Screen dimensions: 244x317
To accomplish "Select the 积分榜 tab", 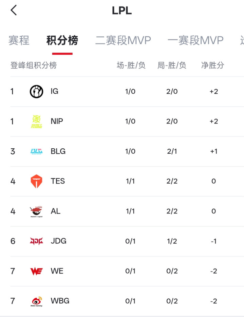I will point(62,40).
